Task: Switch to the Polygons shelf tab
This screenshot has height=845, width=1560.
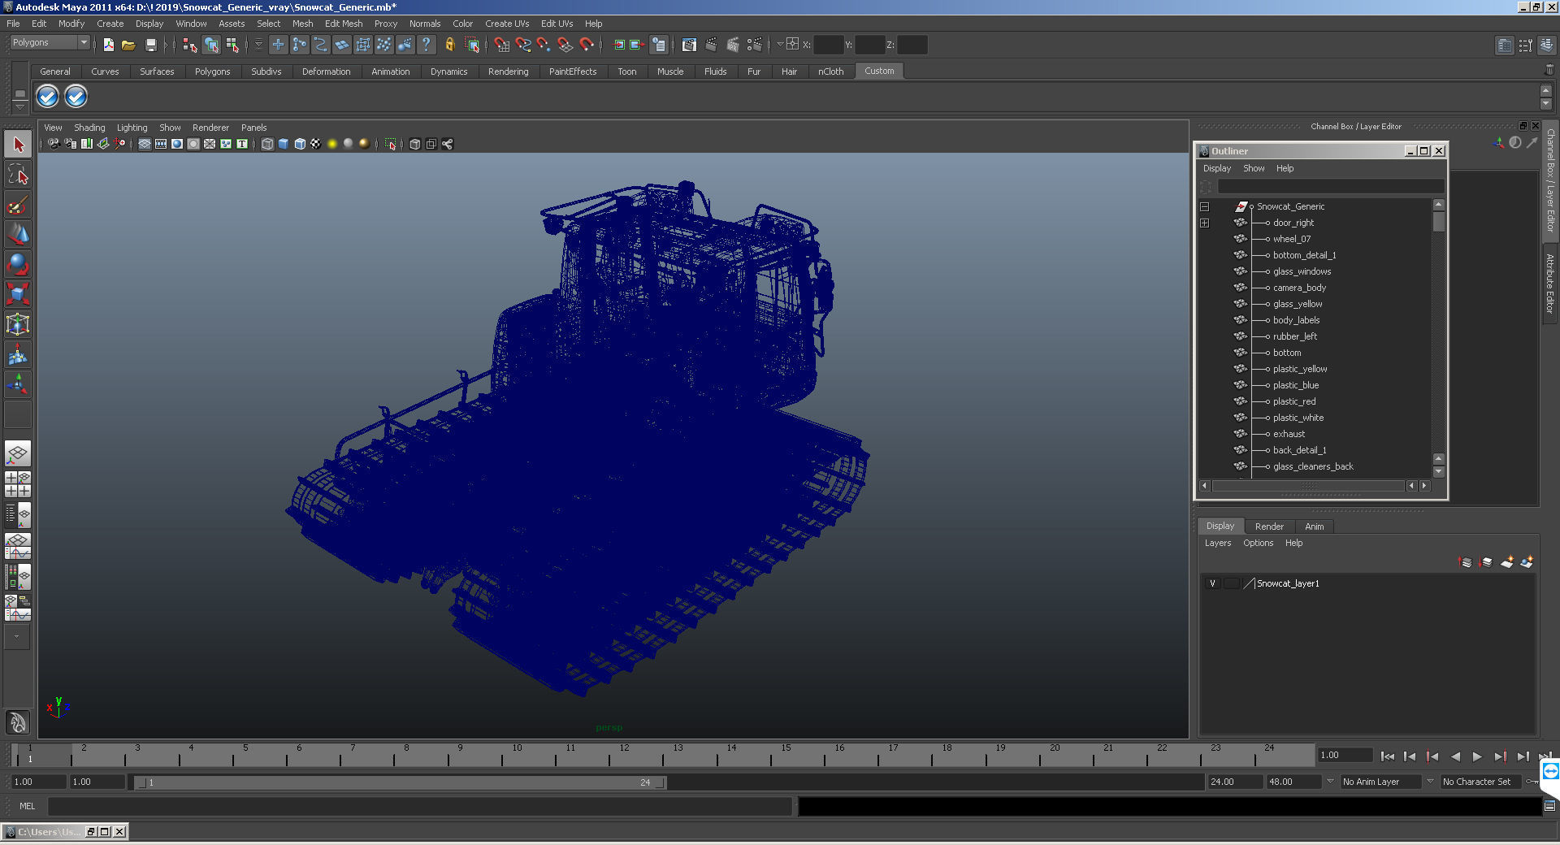Action: (x=212, y=71)
